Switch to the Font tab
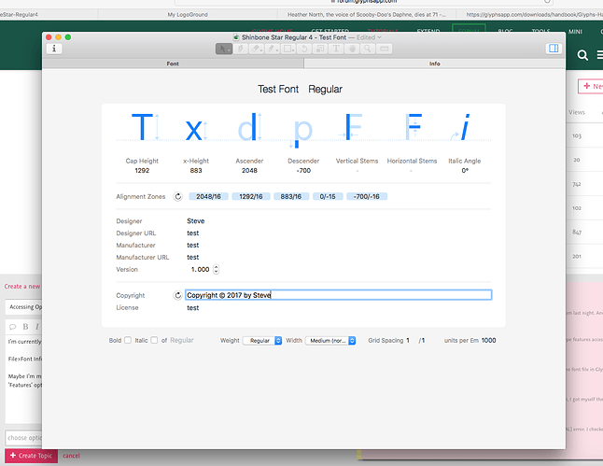This screenshot has height=466, width=603. coord(173,64)
